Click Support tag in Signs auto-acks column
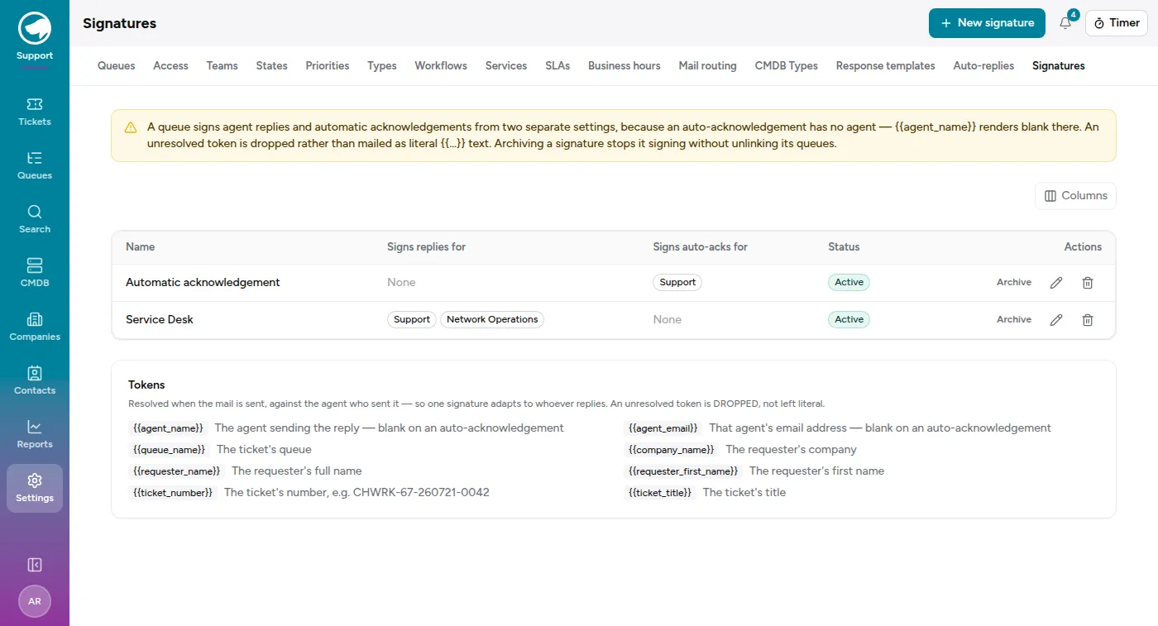 tap(677, 283)
